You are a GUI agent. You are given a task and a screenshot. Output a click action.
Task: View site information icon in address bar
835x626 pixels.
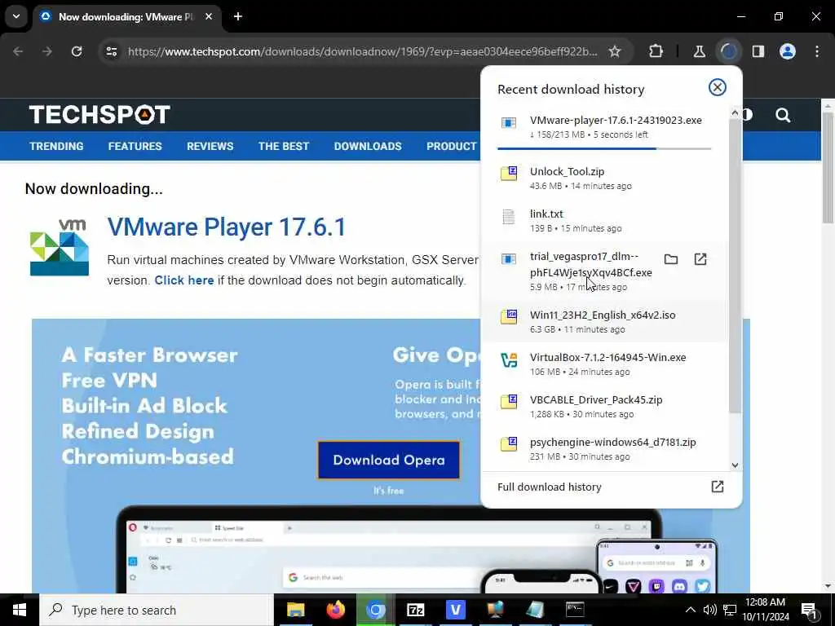coord(112,51)
